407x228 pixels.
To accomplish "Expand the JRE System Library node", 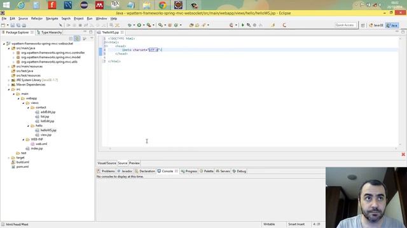I will [x=9, y=80].
